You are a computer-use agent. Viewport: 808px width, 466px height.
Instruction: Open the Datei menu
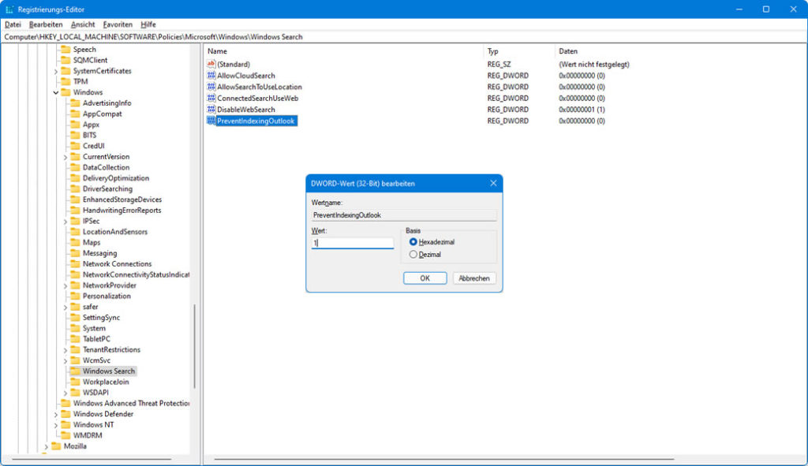click(13, 24)
